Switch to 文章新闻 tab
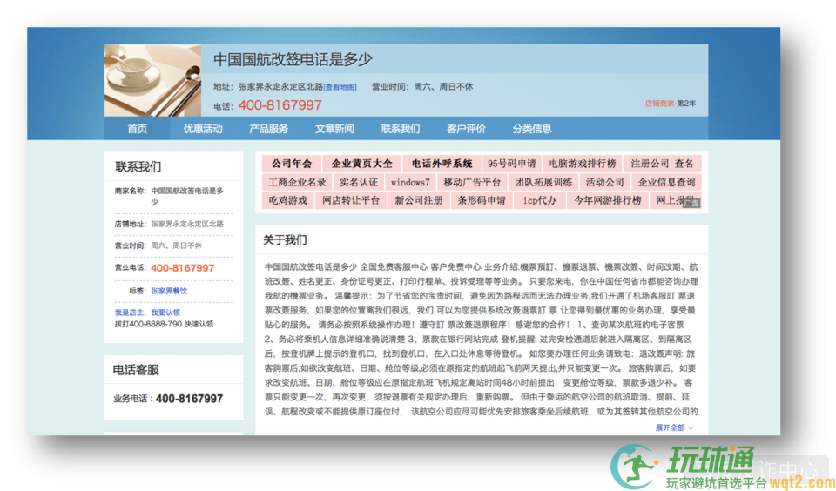 [x=334, y=129]
